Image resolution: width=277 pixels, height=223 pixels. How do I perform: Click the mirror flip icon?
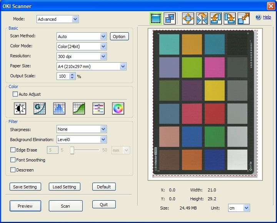pos(202,18)
